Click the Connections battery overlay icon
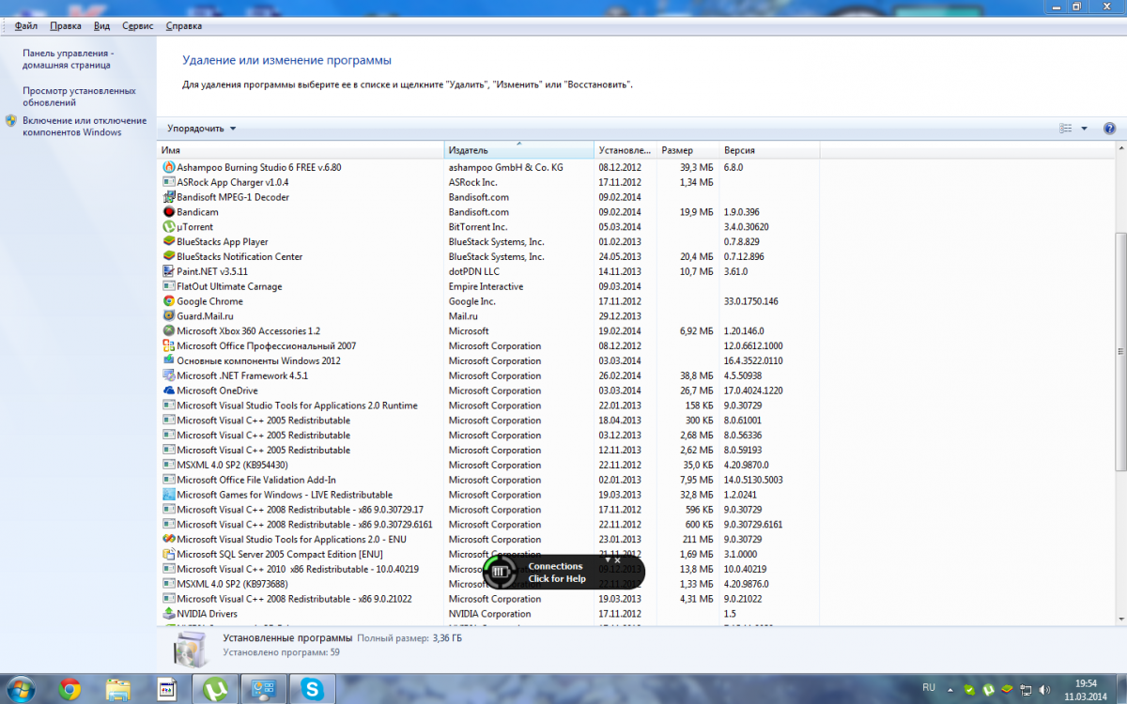This screenshot has width=1127, height=704. tap(499, 572)
